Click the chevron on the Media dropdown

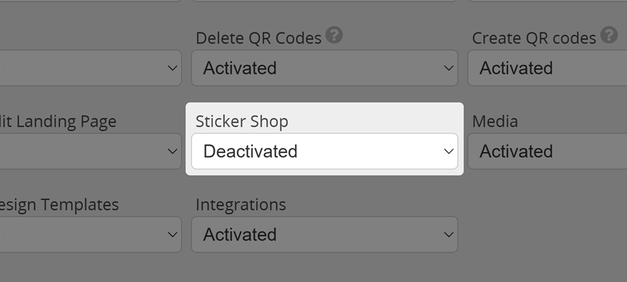623,151
